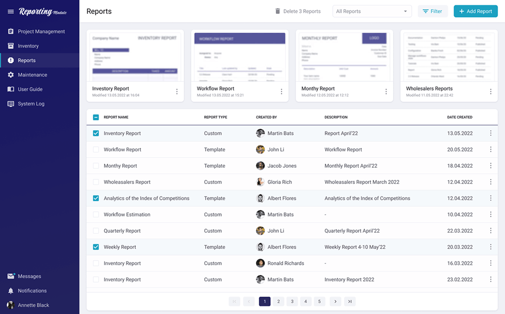The width and height of the screenshot is (505, 314).
Task: Click the Add Report button
Action: pos(475,11)
